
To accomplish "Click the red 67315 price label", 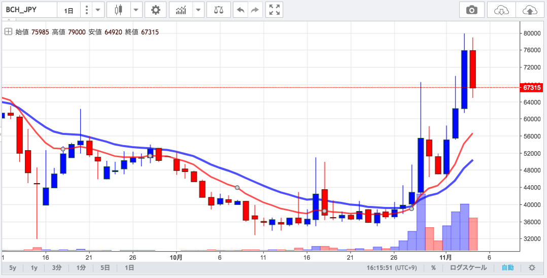I will (532, 88).
